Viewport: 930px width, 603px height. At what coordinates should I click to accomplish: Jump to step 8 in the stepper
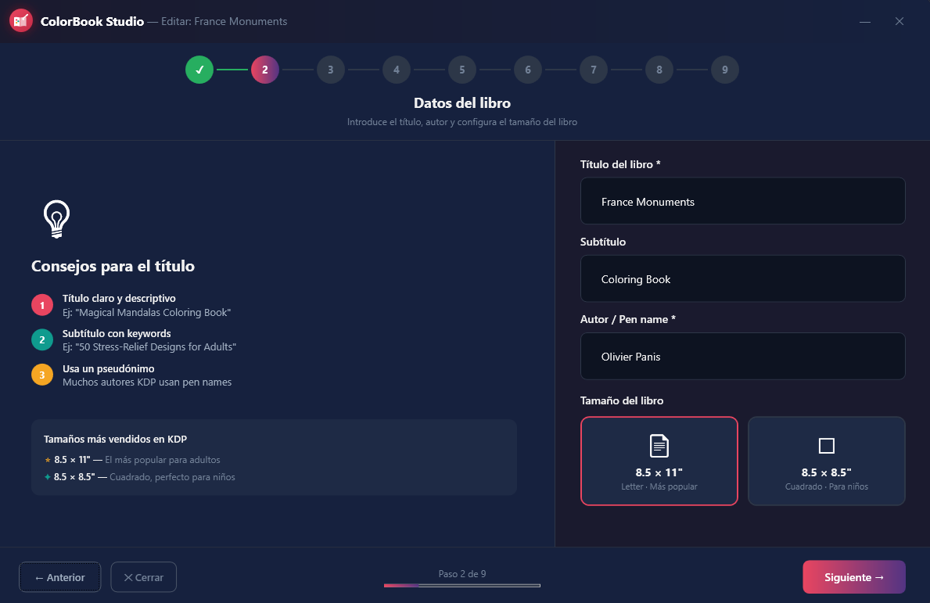pyautogui.click(x=659, y=70)
